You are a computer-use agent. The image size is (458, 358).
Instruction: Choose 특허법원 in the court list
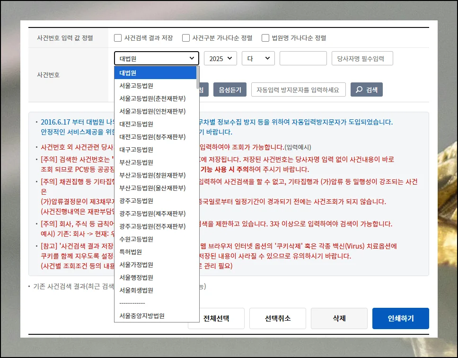click(131, 252)
